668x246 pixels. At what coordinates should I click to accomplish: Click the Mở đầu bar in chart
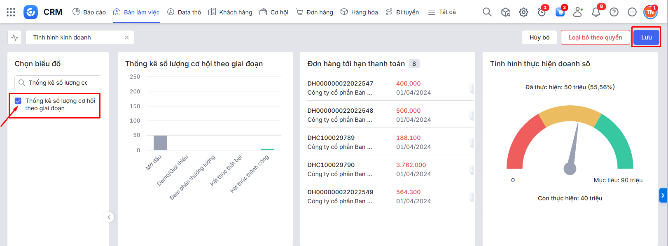(x=160, y=142)
